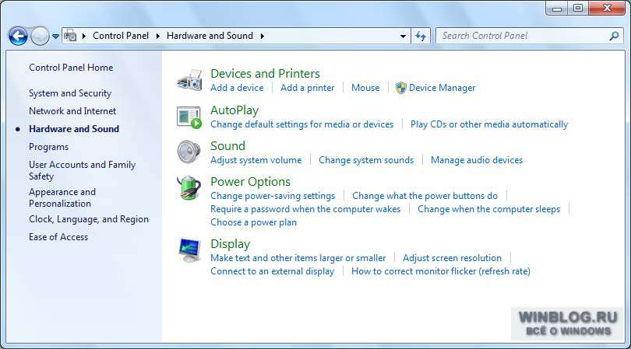Open the AutoPlay heading
631x349 pixels.
click(234, 110)
